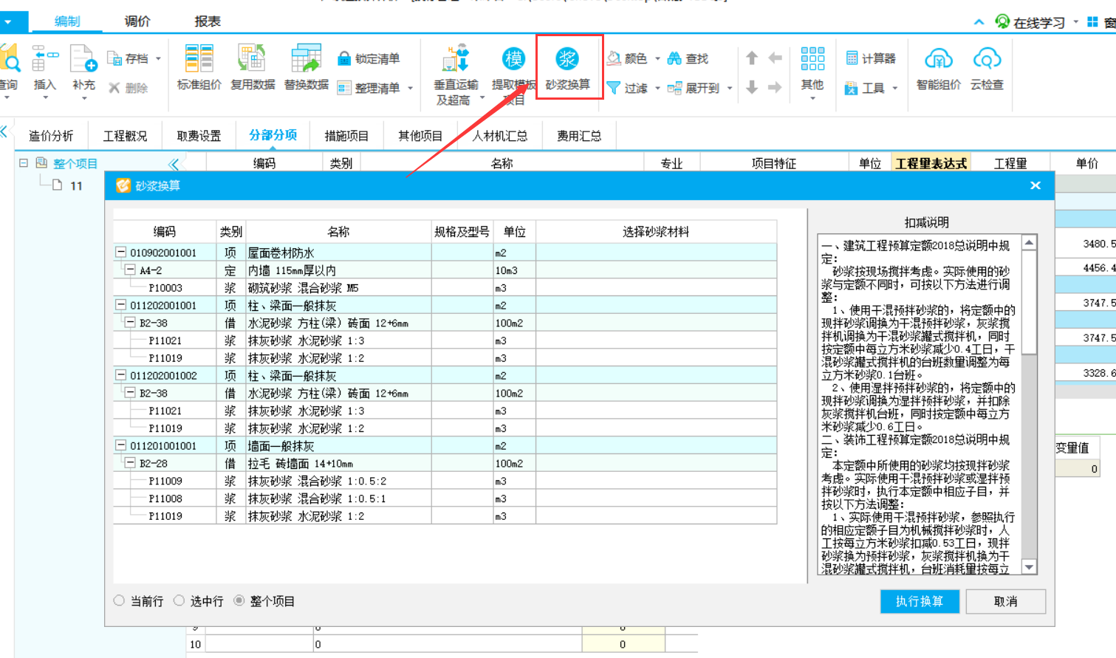Select the 当前行 radio option

click(119, 600)
